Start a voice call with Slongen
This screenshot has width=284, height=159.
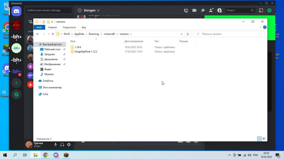[x=186, y=10]
